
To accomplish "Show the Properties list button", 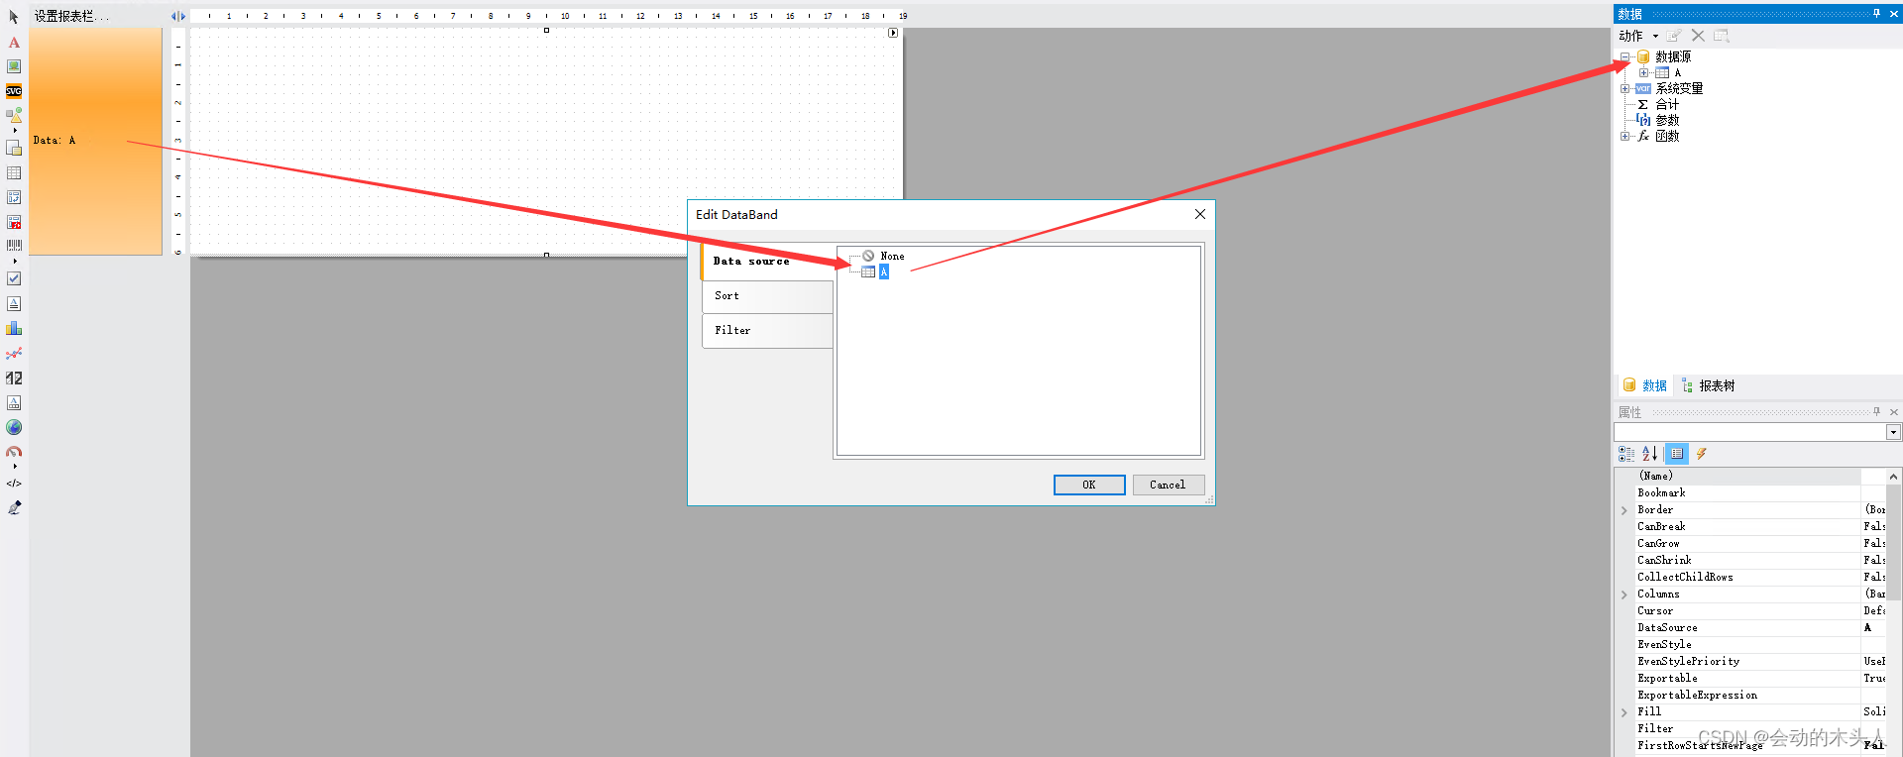I will [x=1677, y=454].
